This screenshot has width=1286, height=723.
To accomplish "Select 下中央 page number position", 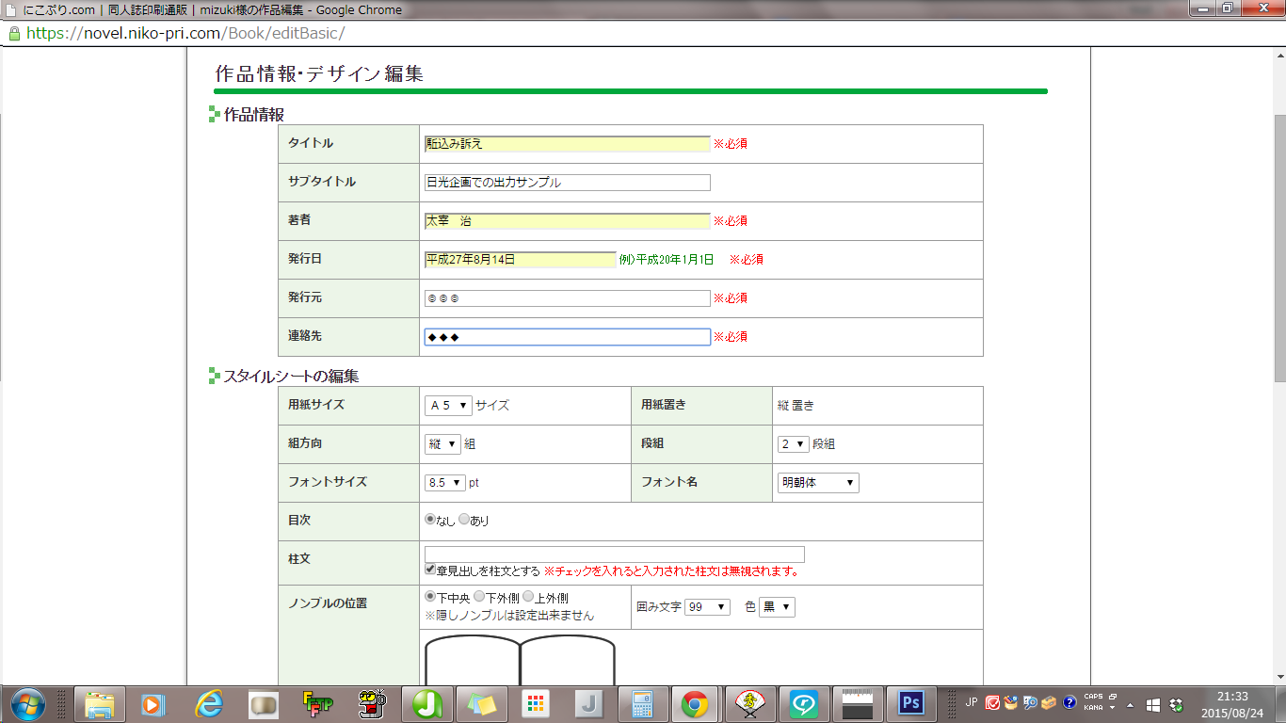I will pyautogui.click(x=430, y=596).
